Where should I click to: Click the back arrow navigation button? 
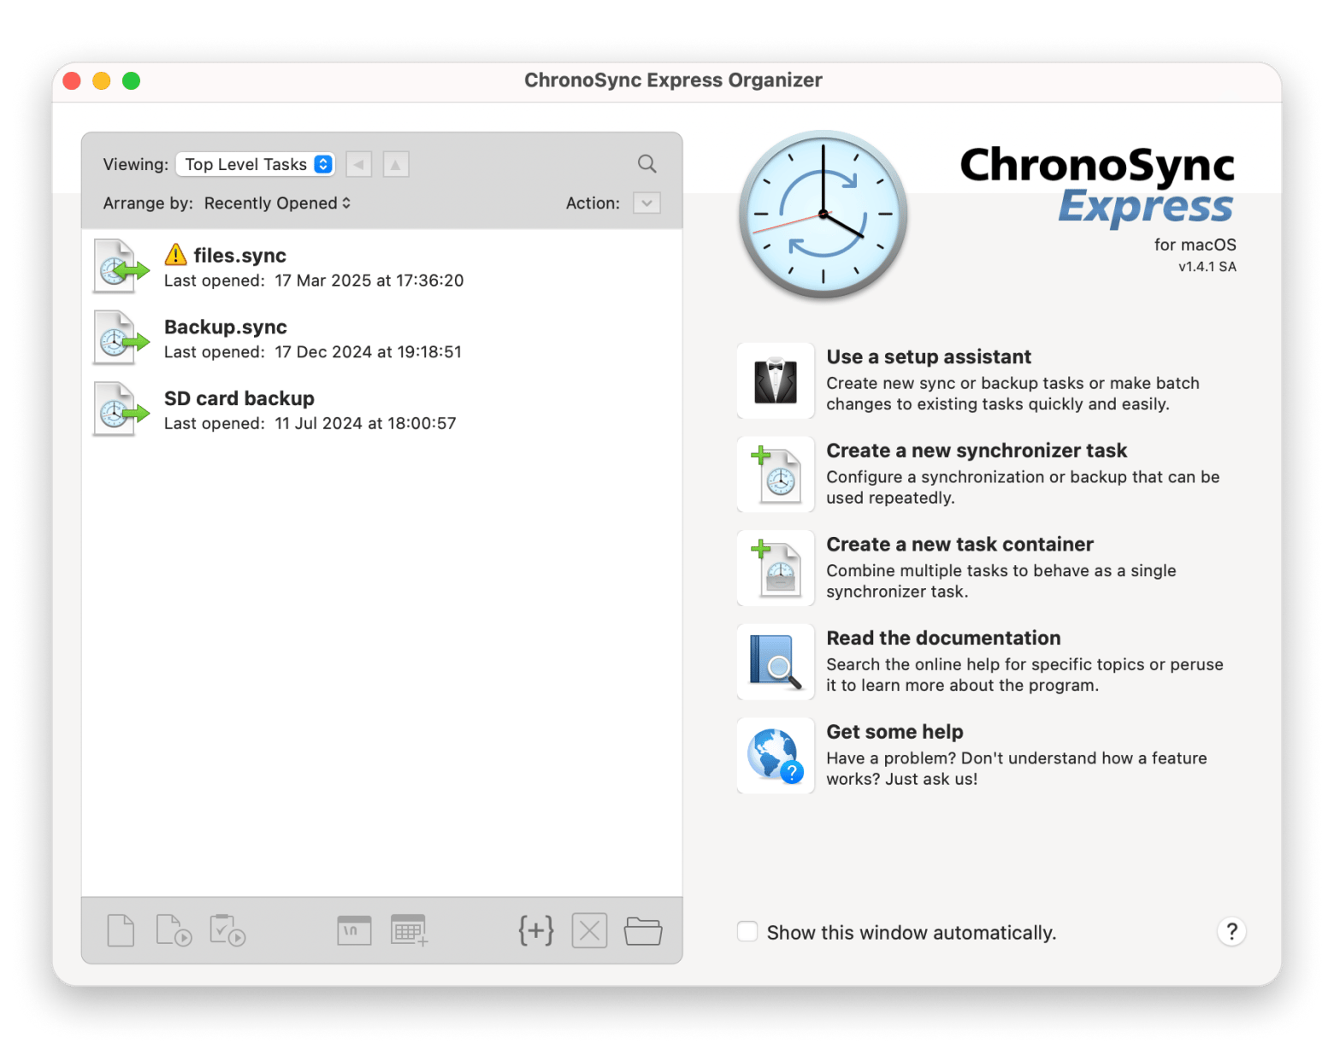click(359, 164)
